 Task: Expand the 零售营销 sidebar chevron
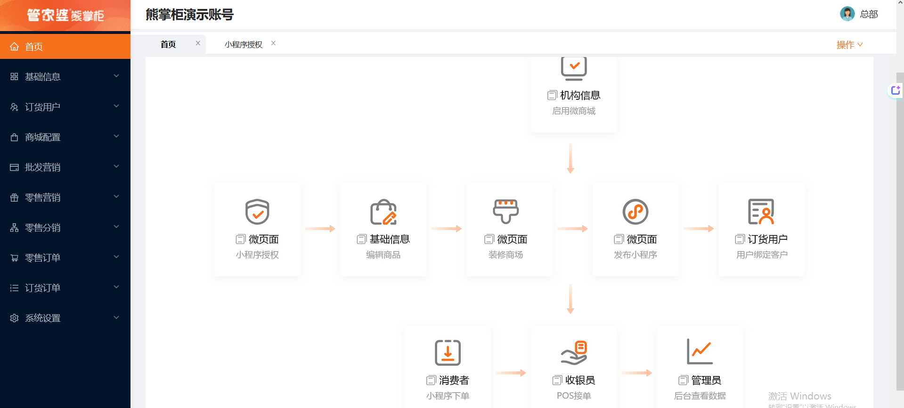pos(116,196)
